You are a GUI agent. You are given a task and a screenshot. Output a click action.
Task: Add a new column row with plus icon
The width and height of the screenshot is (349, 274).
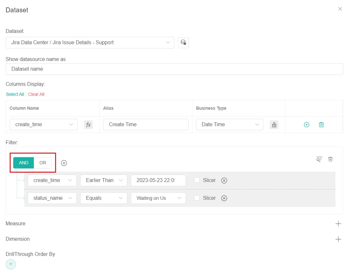[306, 125]
